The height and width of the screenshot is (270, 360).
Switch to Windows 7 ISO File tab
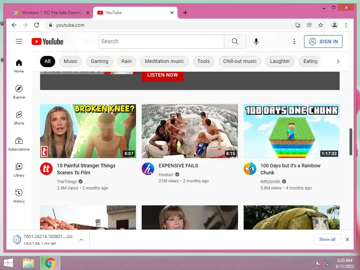tap(51, 13)
